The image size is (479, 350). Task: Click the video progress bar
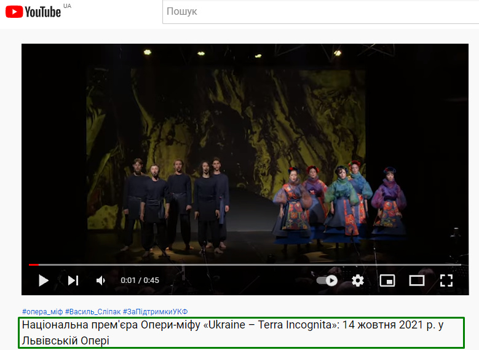246,264
